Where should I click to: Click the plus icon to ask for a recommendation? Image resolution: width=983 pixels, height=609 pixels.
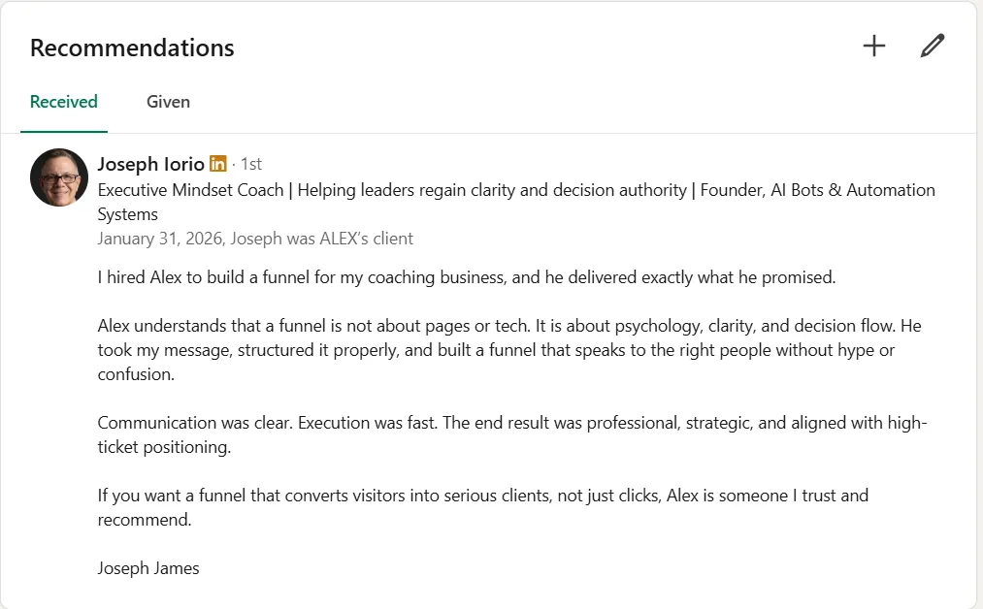(x=874, y=46)
